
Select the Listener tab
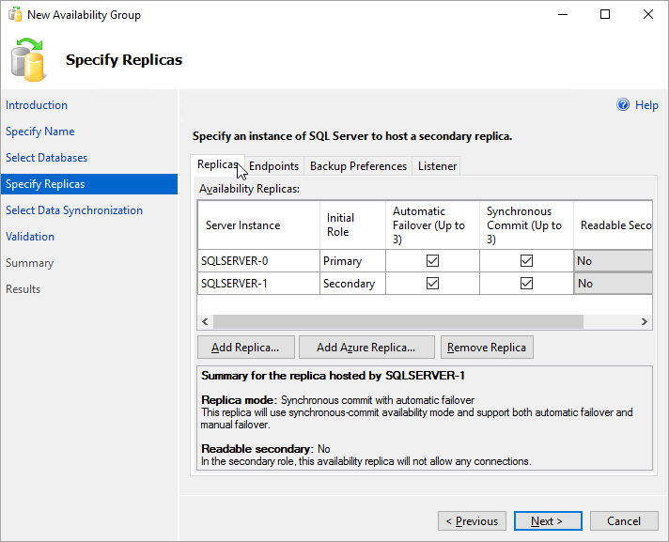[437, 166]
